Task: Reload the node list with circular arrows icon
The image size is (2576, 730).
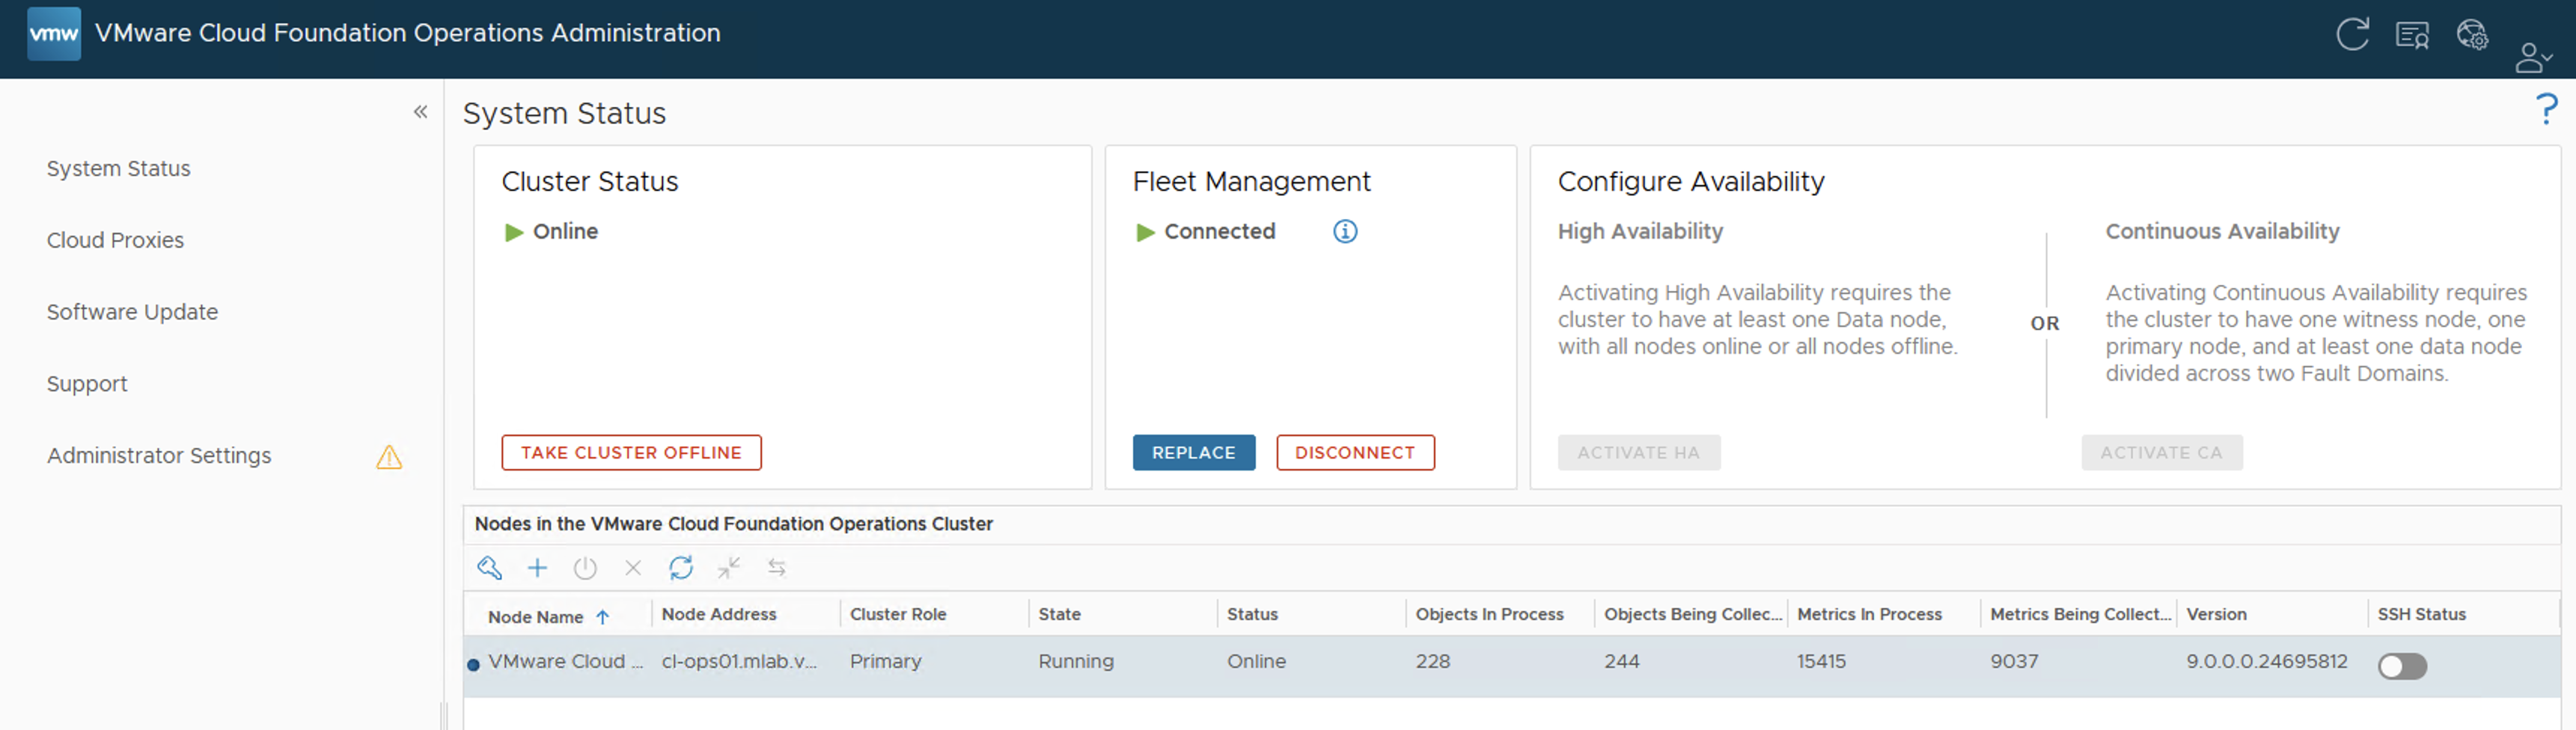Action: point(681,568)
